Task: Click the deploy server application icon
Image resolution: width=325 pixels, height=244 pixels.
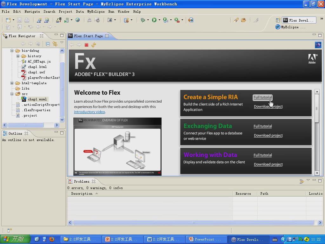Action: 59,20
